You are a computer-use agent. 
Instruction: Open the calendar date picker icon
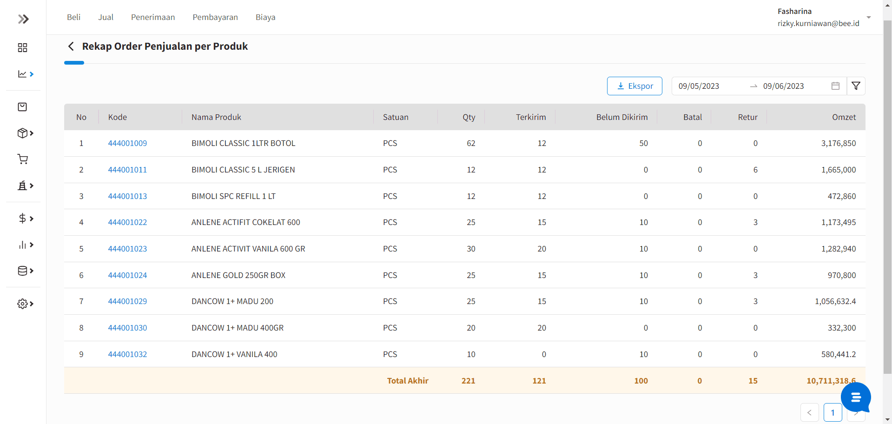pos(835,86)
